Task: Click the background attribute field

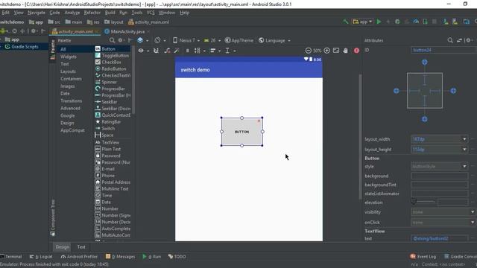Action: (x=439, y=176)
